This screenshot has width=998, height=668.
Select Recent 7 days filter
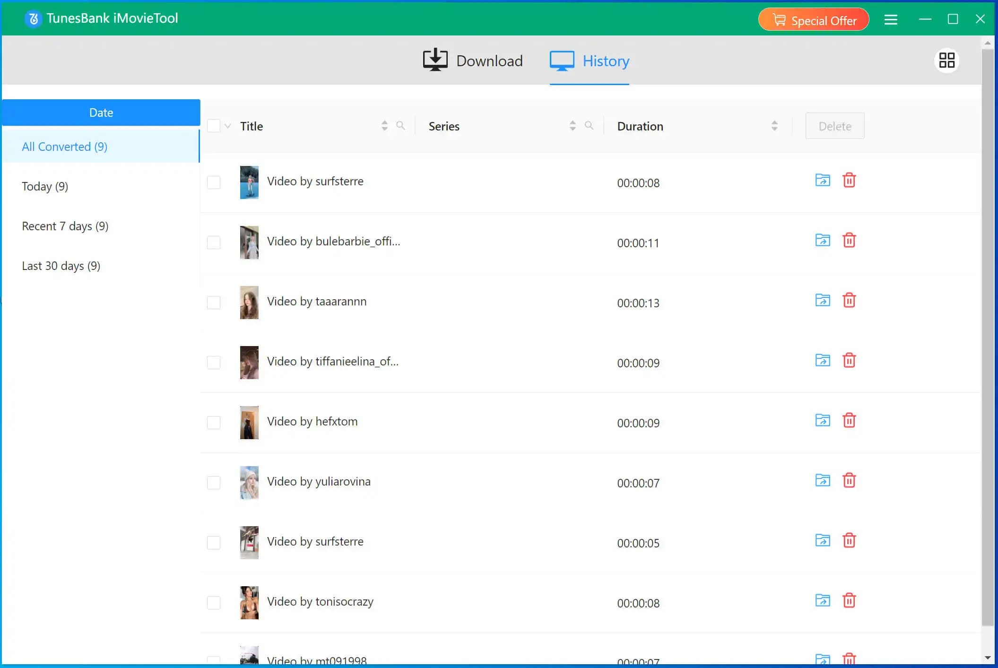point(65,226)
